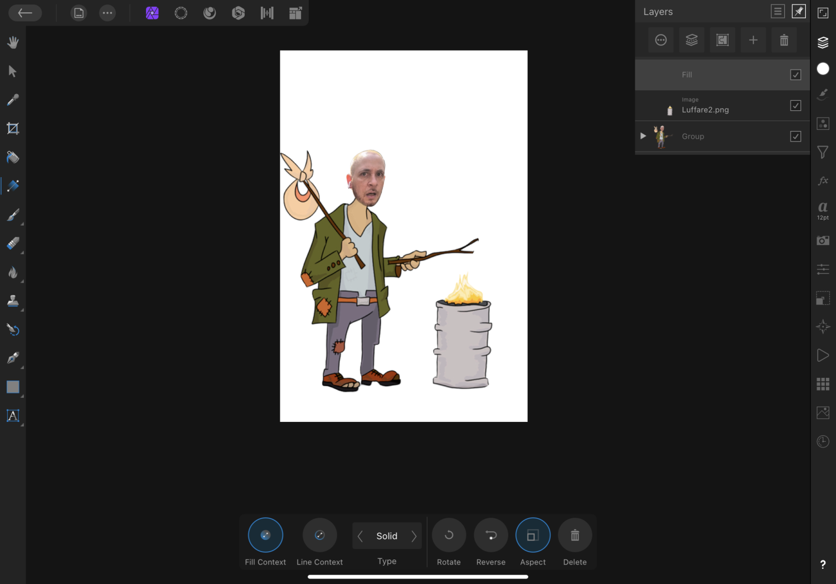Select the Paint Brush tool
The image size is (836, 584).
[13, 215]
